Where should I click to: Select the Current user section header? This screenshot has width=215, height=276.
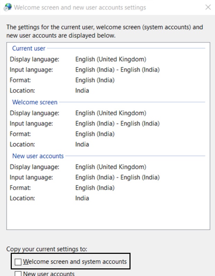point(29,48)
